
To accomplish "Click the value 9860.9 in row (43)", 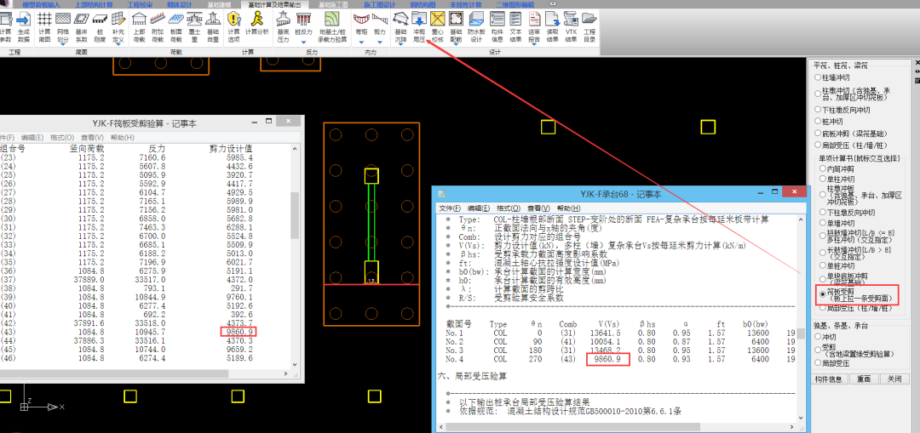I will (x=239, y=333).
